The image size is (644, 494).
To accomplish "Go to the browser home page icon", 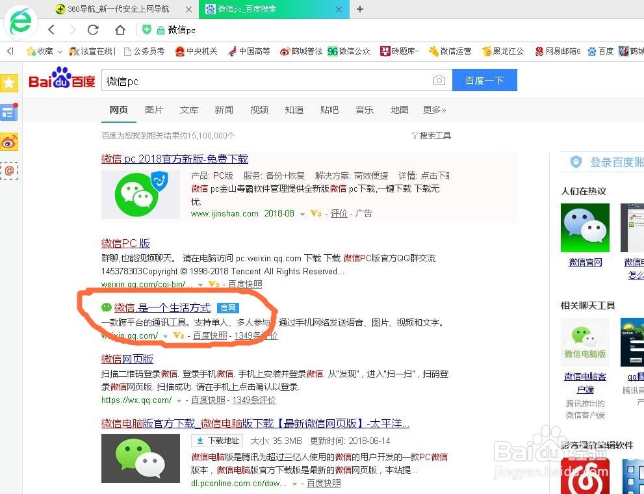I will pos(120,29).
